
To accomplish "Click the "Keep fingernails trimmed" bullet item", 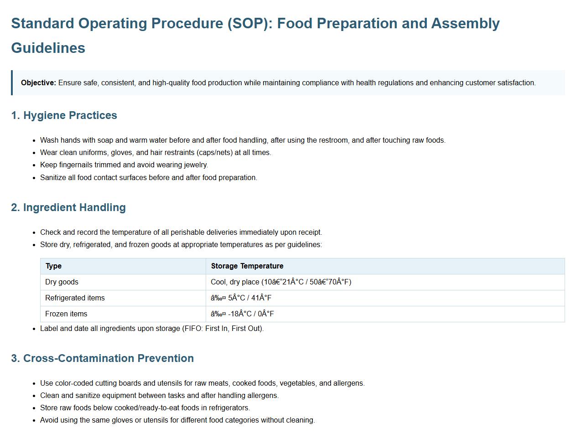I will pos(124,165).
